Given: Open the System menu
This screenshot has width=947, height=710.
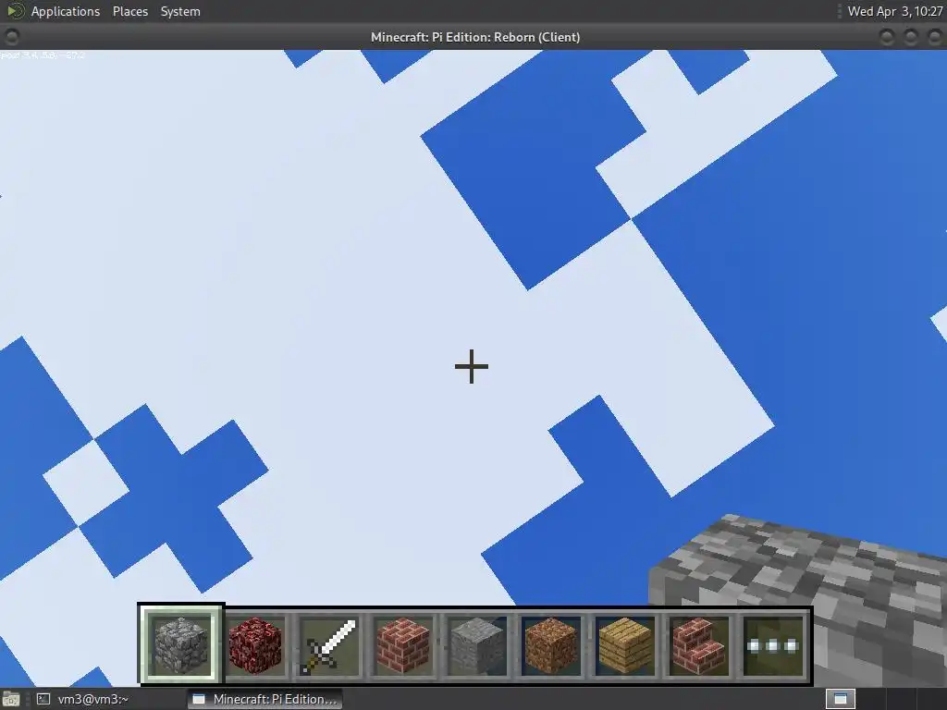Looking at the screenshot, I should [180, 11].
